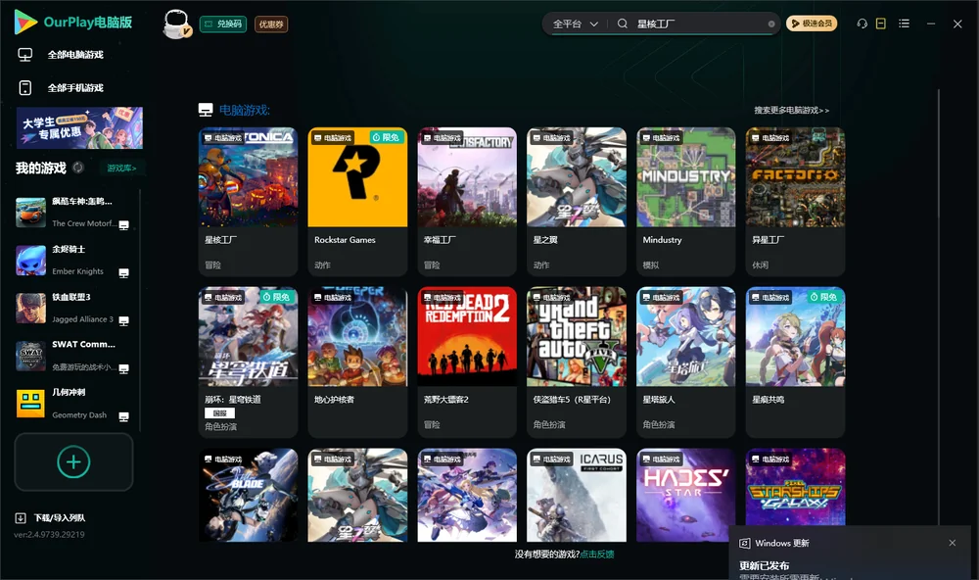The width and height of the screenshot is (979, 580).
Task: Click 限免 badge on 星穹铁道 card
Action: 277,297
